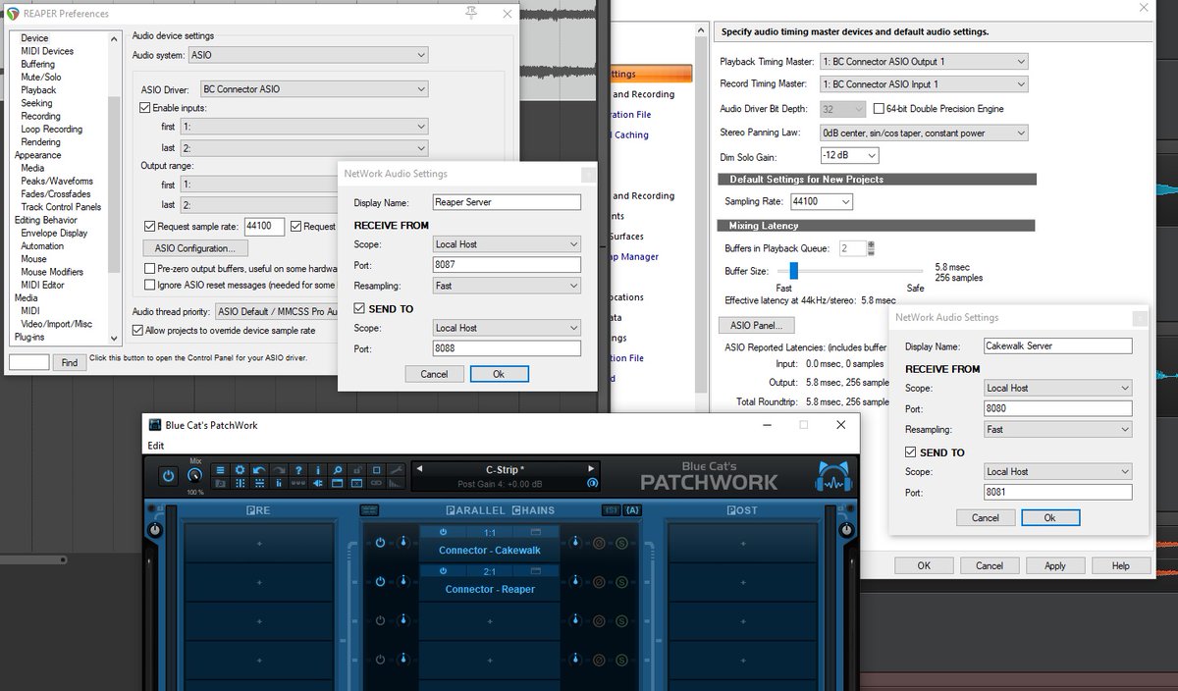Click the snapshot camera icon in PatchWork toolbar

(x=220, y=484)
